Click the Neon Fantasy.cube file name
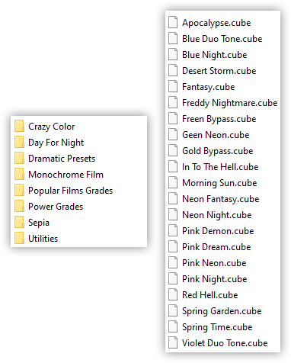Image resolution: width=291 pixels, height=363 pixels. [x=221, y=199]
